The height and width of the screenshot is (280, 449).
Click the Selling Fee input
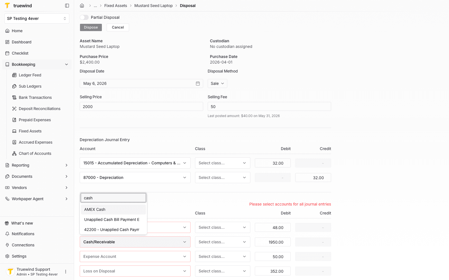pos(269,106)
